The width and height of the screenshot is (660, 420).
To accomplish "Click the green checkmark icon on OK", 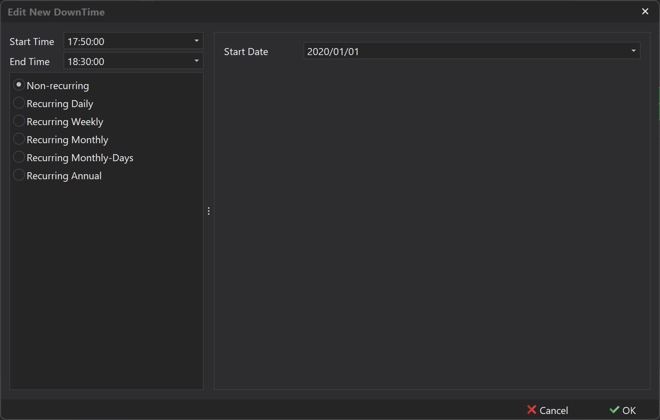I will pyautogui.click(x=615, y=410).
